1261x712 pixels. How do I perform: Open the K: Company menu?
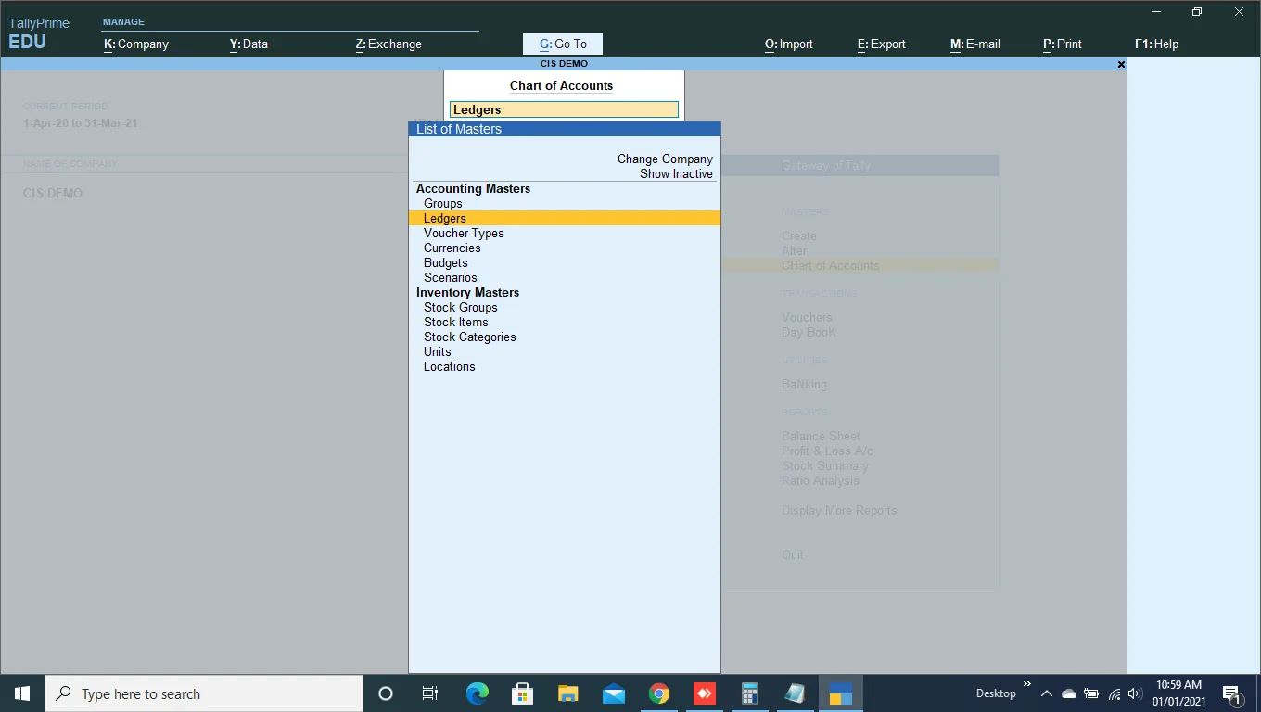tap(136, 44)
